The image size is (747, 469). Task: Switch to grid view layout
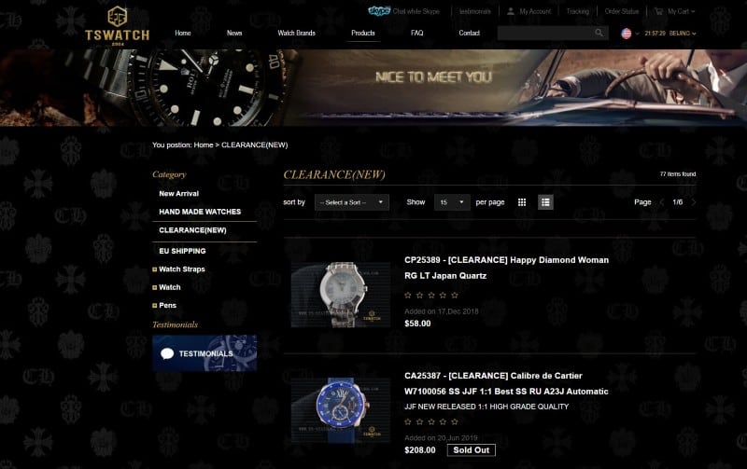click(x=522, y=202)
